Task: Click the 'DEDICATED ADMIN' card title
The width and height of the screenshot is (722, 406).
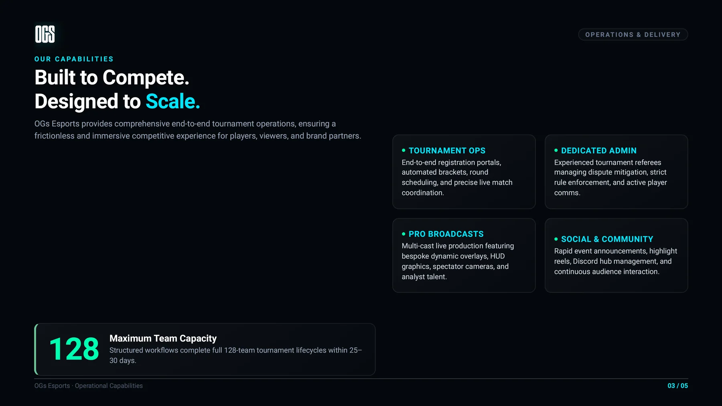Action: [x=599, y=150]
